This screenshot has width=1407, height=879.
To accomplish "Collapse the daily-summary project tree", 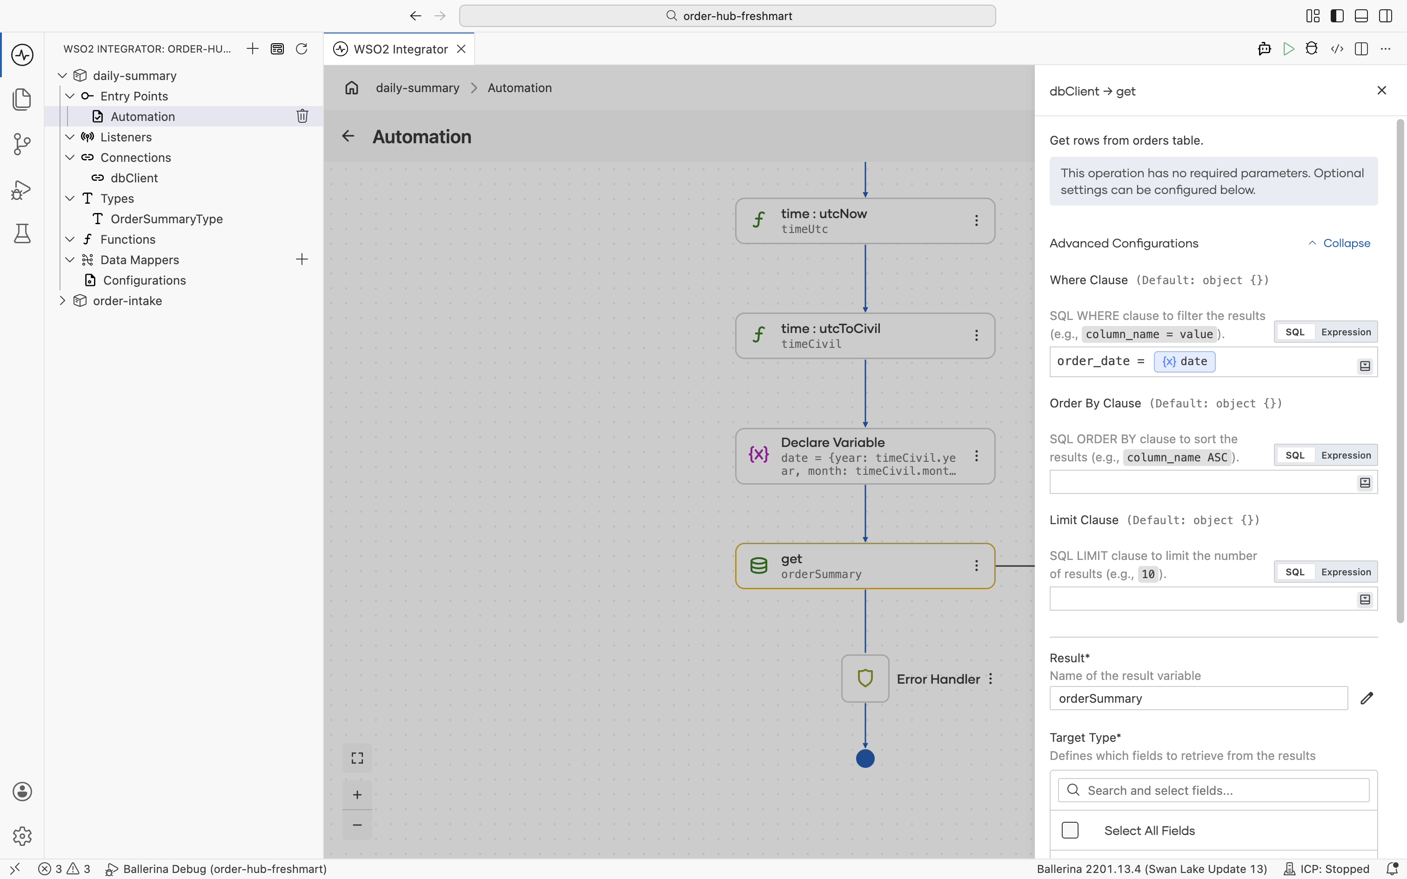I will click(x=63, y=75).
